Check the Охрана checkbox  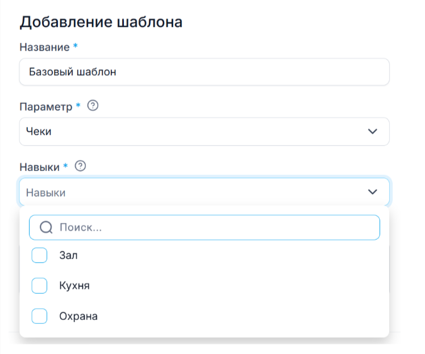[x=39, y=316]
